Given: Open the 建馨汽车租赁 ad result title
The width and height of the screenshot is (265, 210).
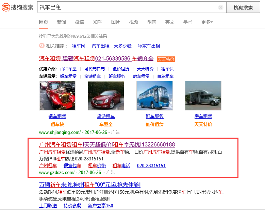Looking at the screenshot, I should 96,59.
